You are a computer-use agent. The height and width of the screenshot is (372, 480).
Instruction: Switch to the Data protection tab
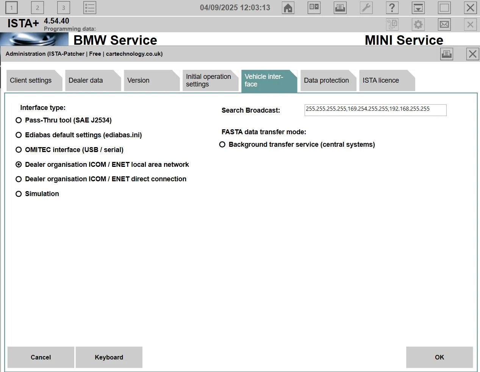(326, 80)
